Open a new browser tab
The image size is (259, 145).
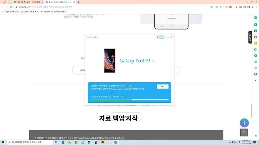pyautogui.click(x=78, y=2)
